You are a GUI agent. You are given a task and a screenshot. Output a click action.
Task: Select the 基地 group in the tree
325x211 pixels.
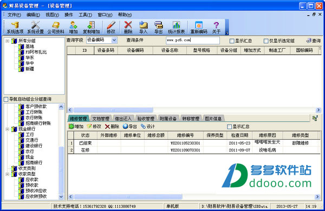[x=30, y=47]
